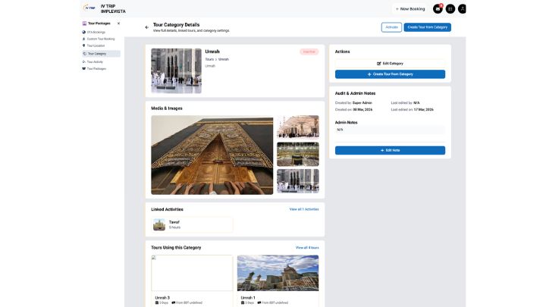This screenshot has height=307, width=546.
Task: Click the Edit Category button
Action: point(390,63)
